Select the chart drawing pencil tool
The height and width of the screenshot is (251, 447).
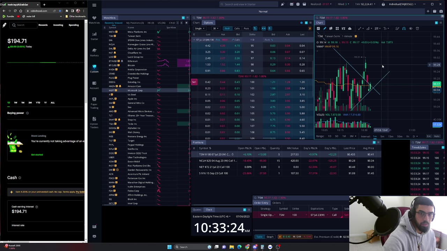click(x=324, y=29)
